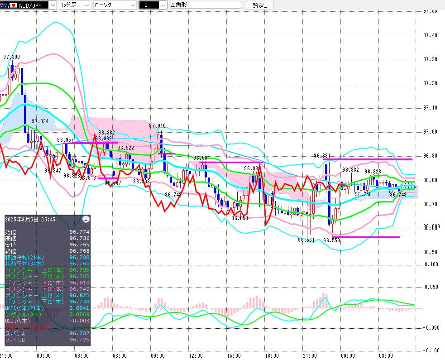Image resolution: width=445 pixels, height=360 pixels.
Task: Click the 96.922 price label
Action: coord(125,148)
